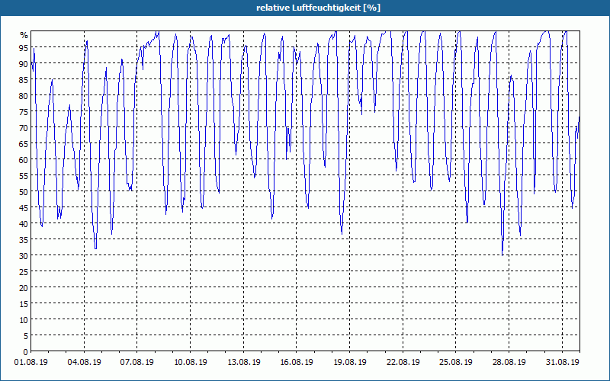Click the y-axis label 45
610x381 pixels.
(x=24, y=208)
